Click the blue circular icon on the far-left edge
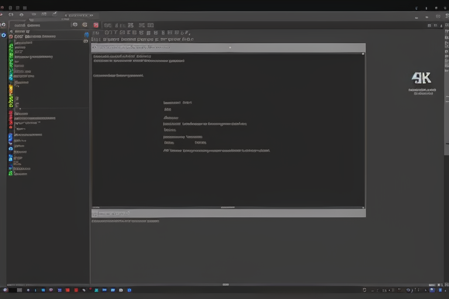This screenshot has height=299, width=449. pyautogui.click(x=3, y=35)
